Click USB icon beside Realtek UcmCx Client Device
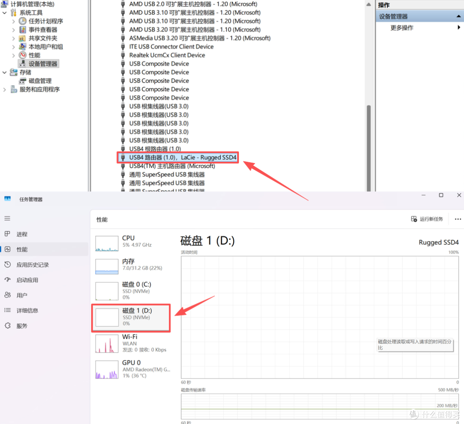The height and width of the screenshot is (424, 464). point(123,55)
